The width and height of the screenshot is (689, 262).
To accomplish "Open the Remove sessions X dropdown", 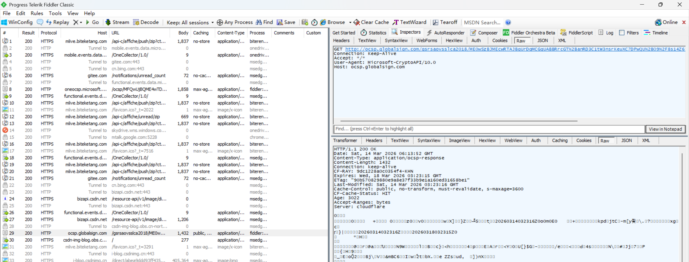I will click(x=78, y=22).
